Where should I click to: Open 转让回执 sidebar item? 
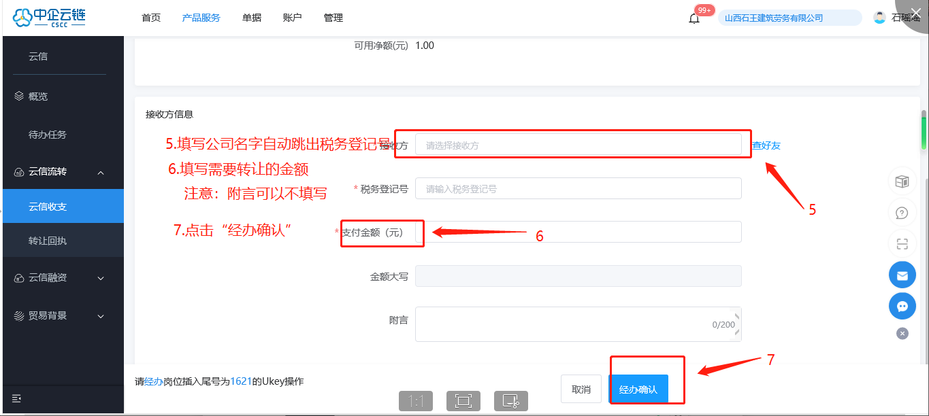[62, 241]
